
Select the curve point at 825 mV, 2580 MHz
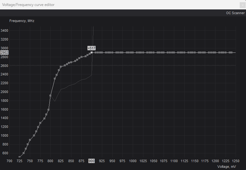pyautogui.click(x=61, y=67)
